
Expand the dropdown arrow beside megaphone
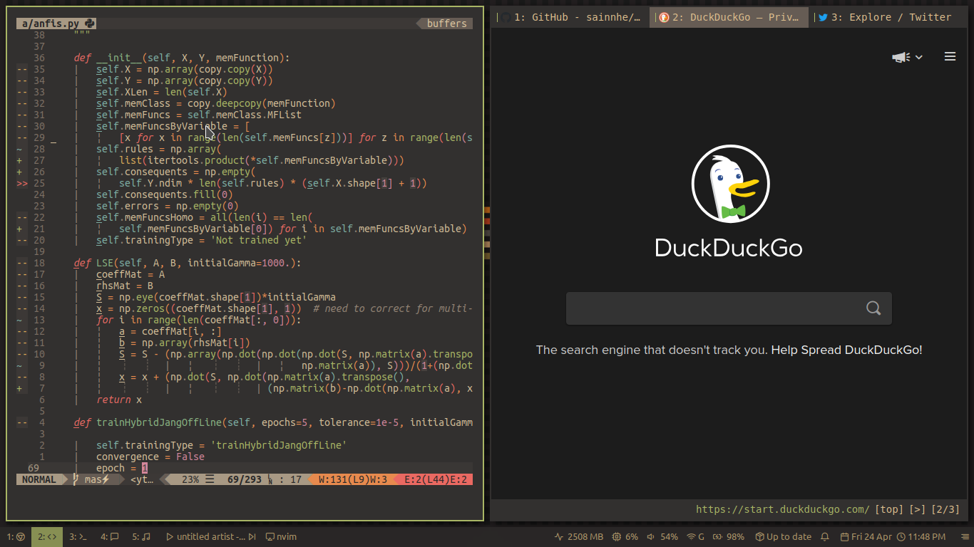pos(919,57)
